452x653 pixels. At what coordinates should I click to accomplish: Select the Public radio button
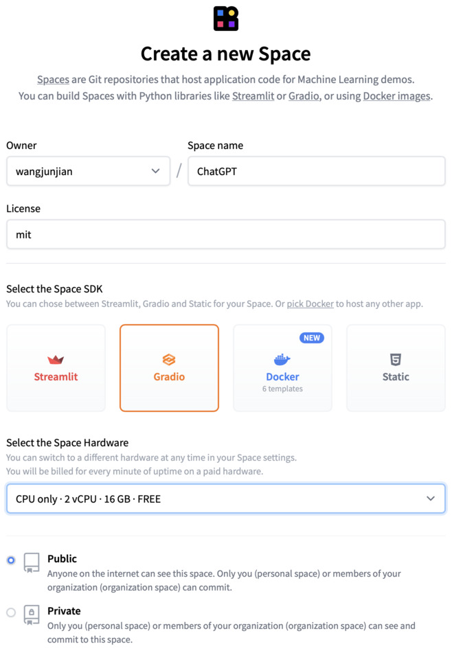(11, 560)
